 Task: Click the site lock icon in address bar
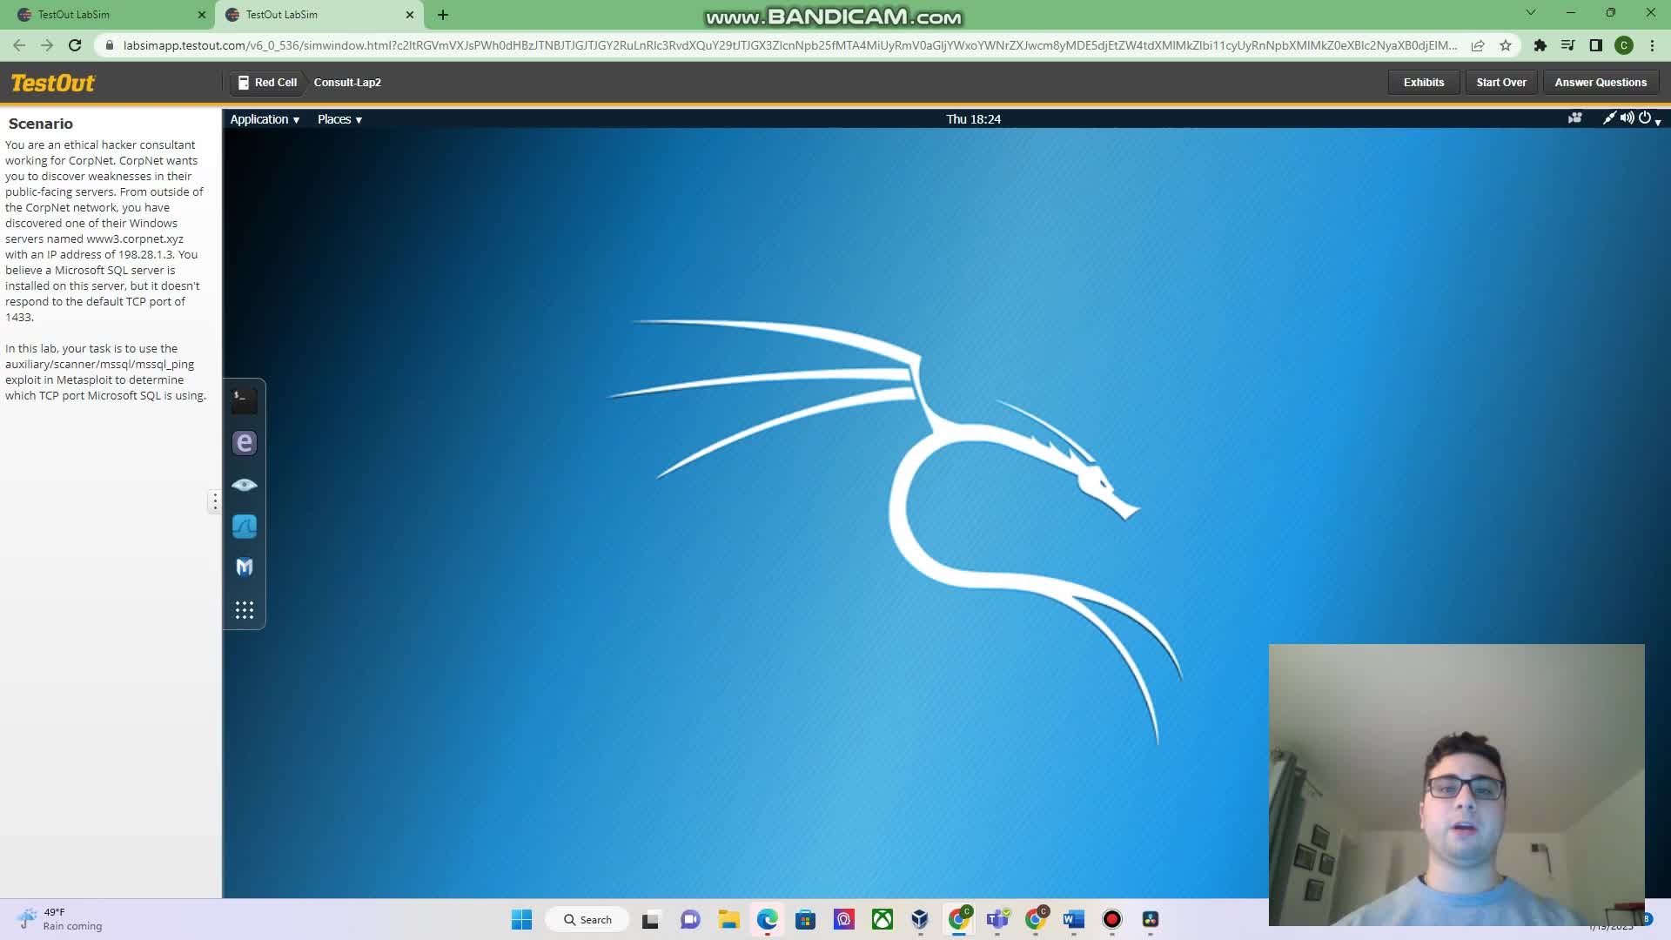tap(110, 45)
